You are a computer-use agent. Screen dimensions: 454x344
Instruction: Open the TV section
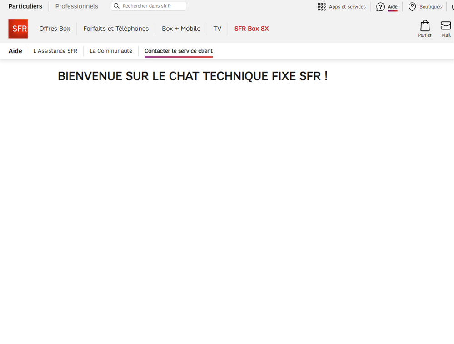tap(217, 29)
